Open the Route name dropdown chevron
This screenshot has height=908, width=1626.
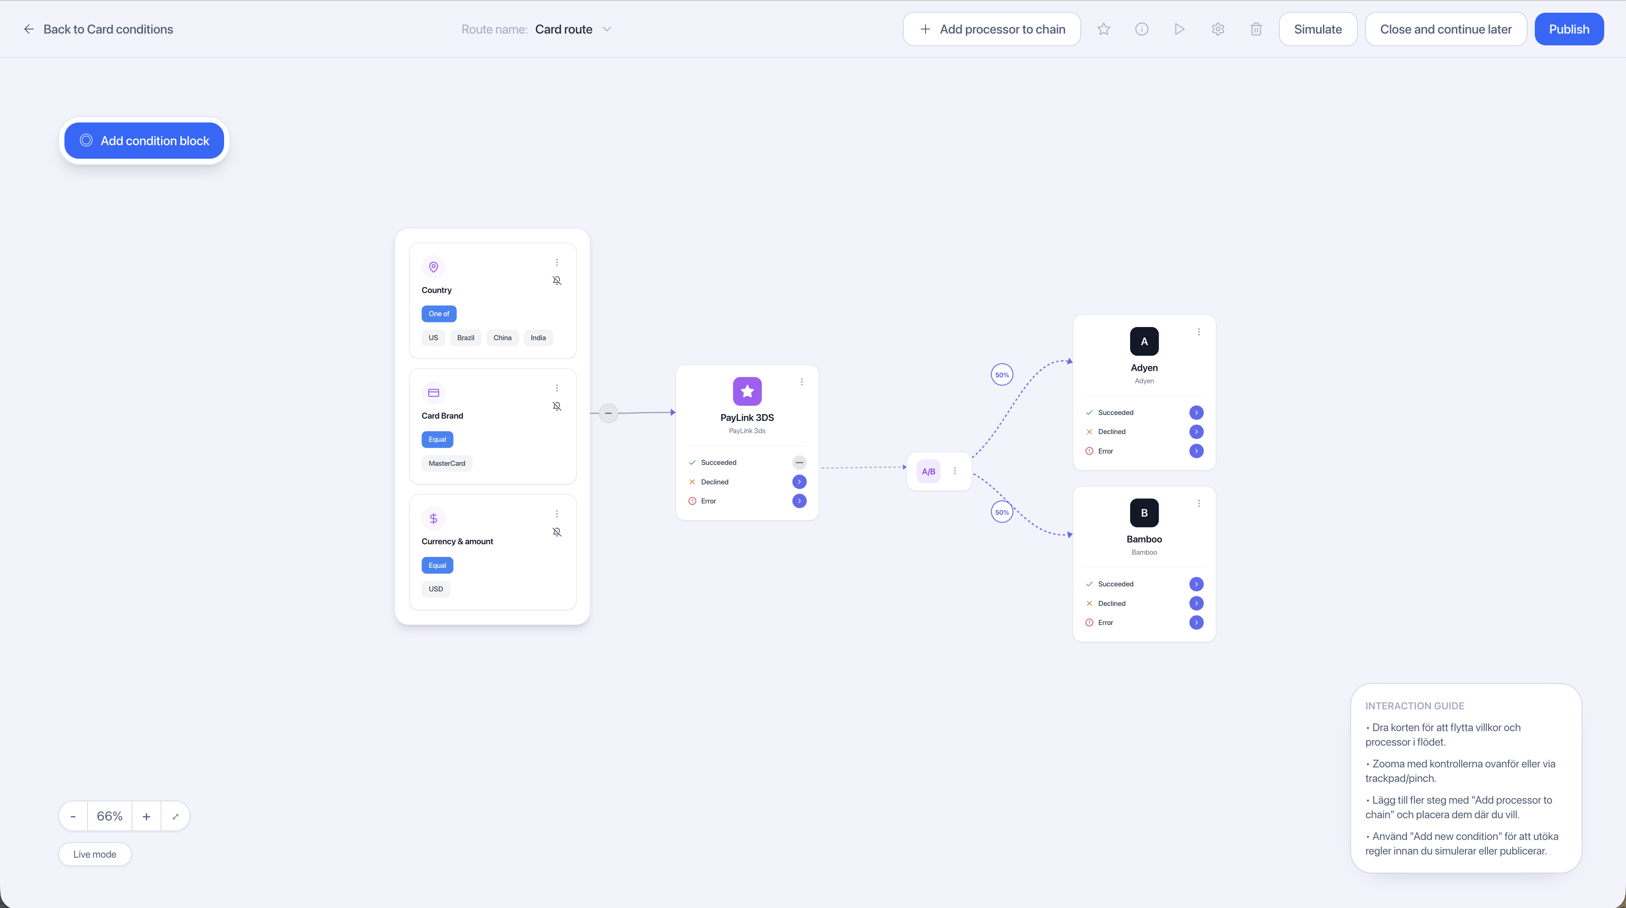[607, 29]
